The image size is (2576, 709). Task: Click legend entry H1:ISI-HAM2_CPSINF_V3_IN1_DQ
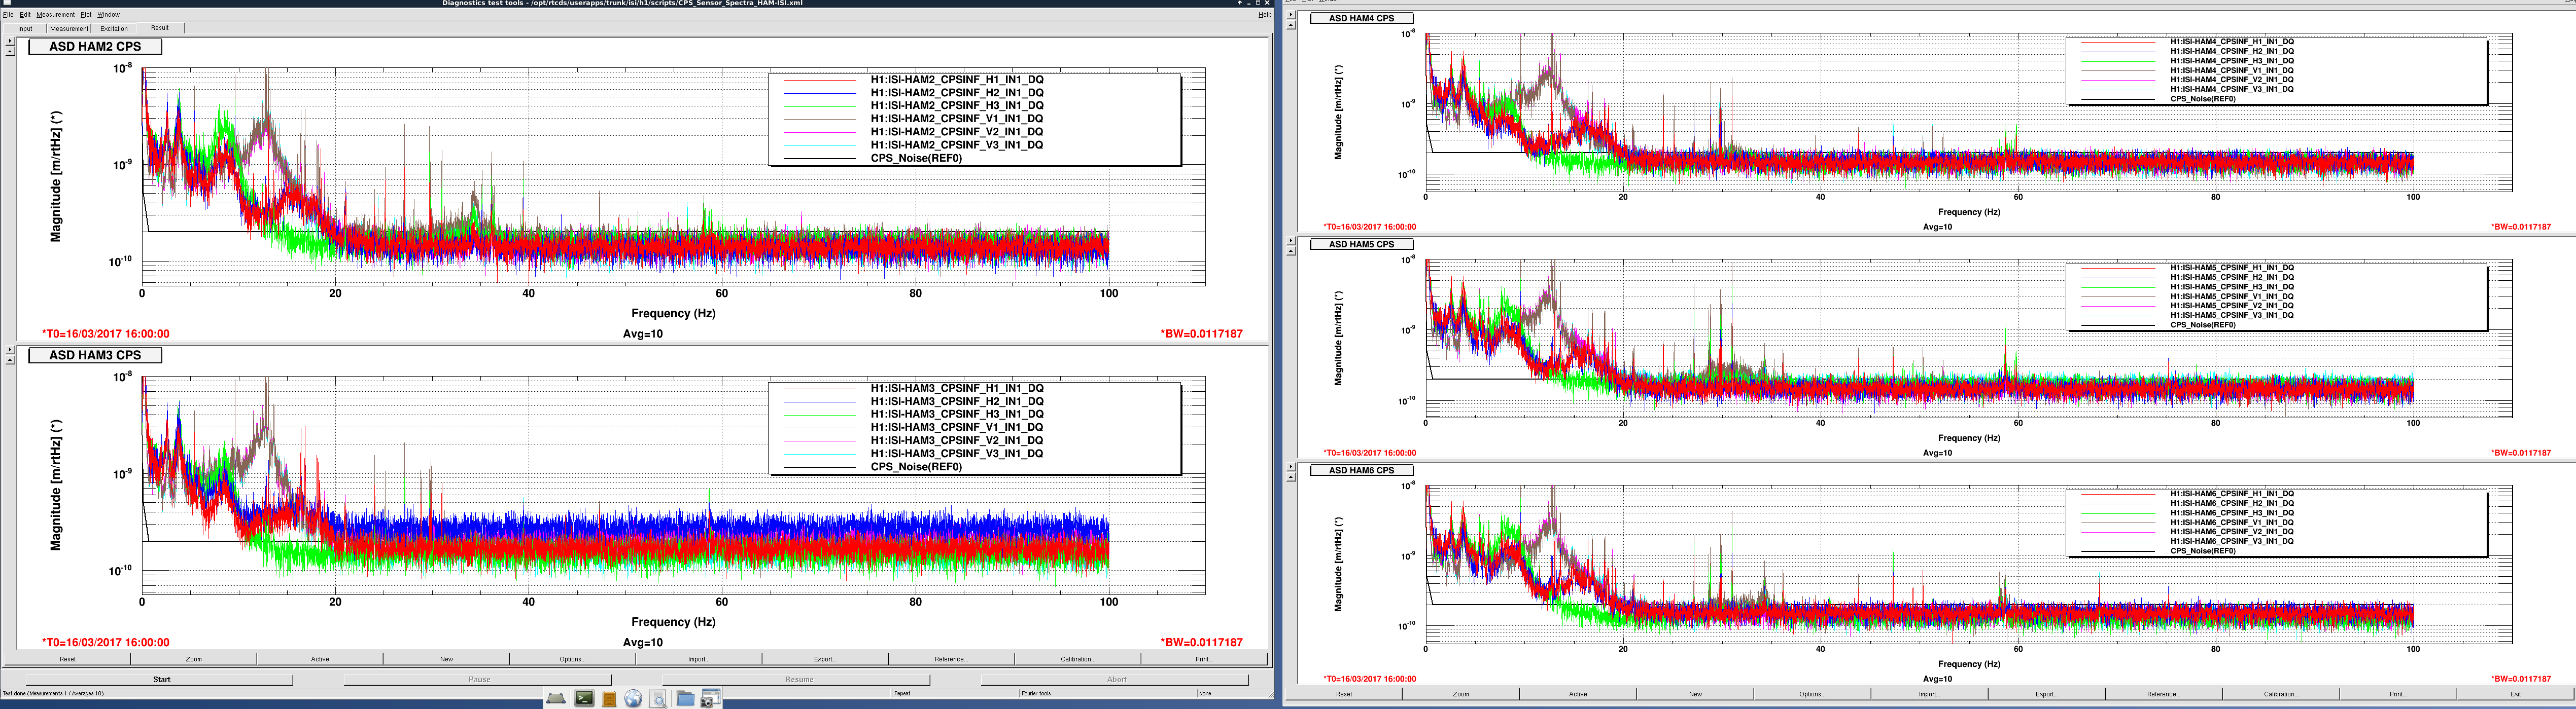click(x=956, y=145)
